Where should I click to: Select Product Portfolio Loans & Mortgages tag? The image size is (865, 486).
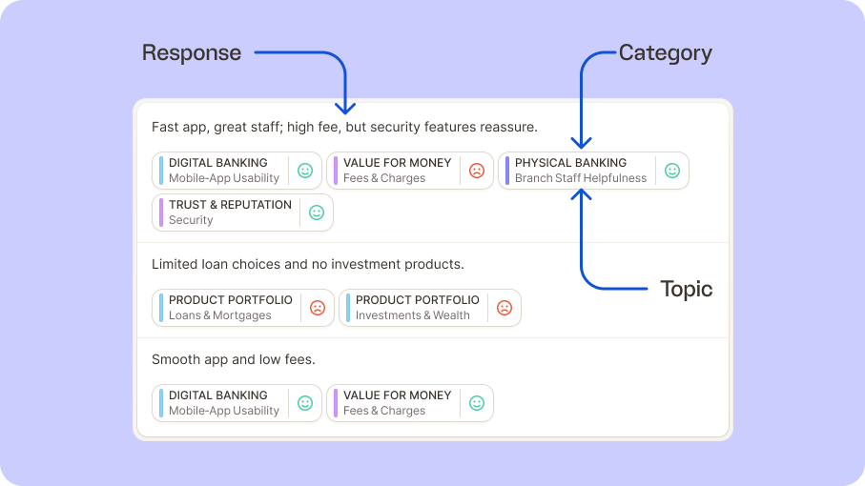[243, 308]
